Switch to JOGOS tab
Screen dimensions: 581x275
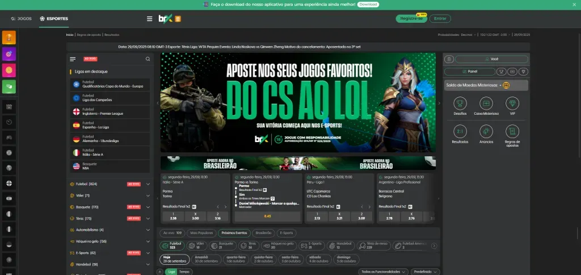click(22, 19)
